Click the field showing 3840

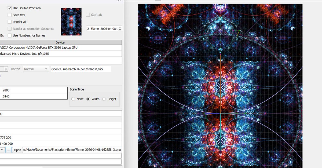click(34, 96)
